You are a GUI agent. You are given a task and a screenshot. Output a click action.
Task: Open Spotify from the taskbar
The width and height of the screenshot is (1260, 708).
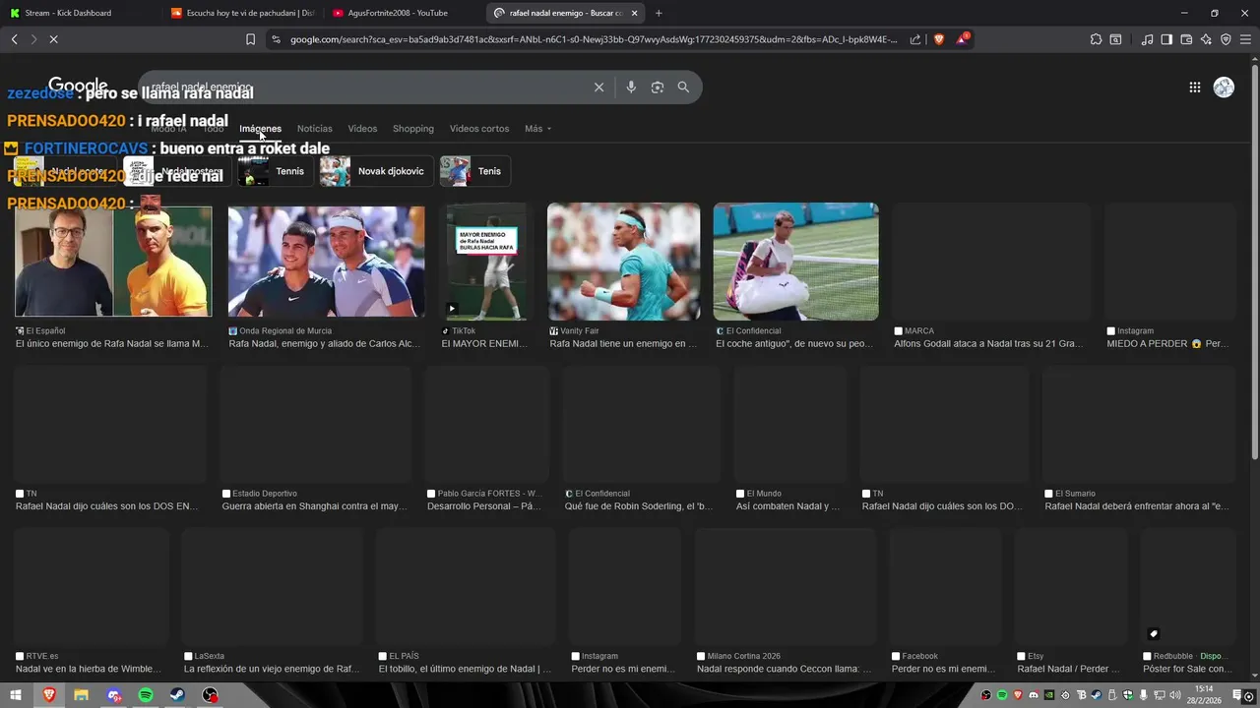(146, 695)
